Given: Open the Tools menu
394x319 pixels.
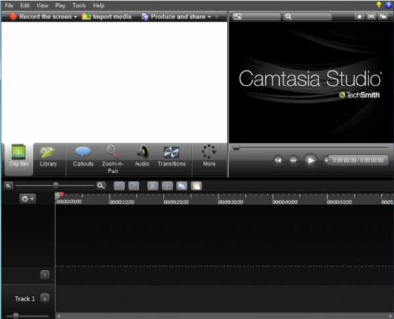Looking at the screenshot, I should click(79, 5).
